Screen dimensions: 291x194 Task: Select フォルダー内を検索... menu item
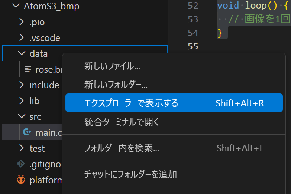pyautogui.click(x=122, y=148)
